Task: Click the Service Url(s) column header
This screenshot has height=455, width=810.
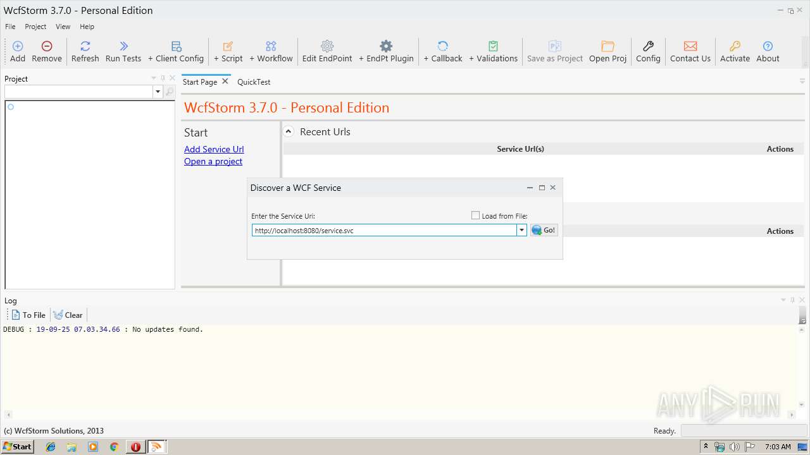Action: click(520, 149)
